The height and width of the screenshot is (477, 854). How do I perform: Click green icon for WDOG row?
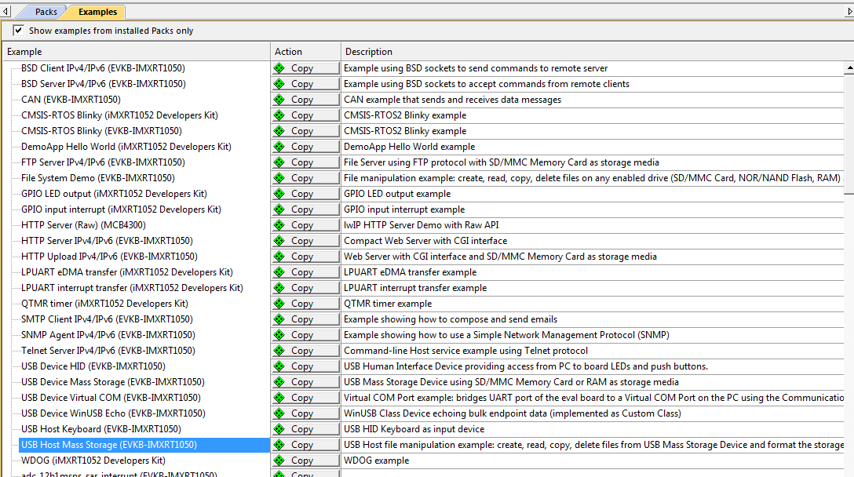[279, 461]
